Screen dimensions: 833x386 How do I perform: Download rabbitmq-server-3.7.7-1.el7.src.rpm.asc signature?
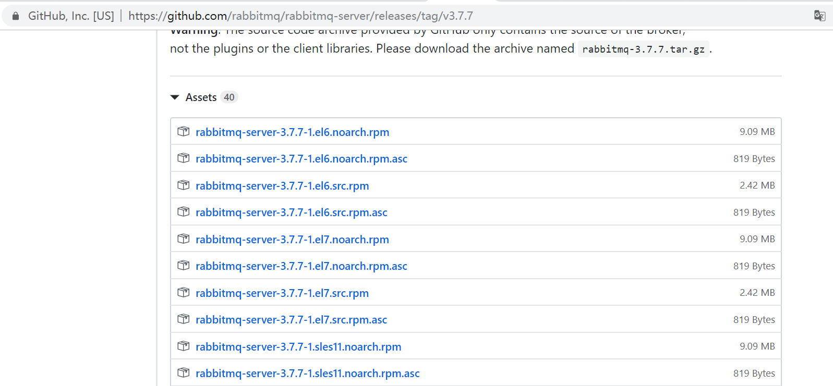(x=292, y=320)
